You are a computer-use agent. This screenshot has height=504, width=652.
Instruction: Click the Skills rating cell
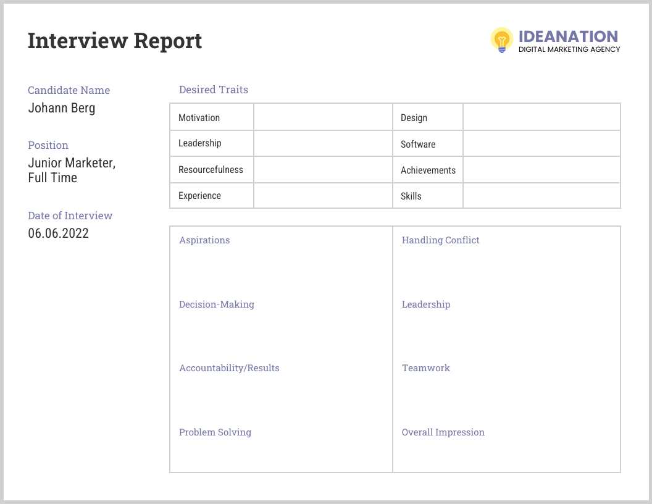[541, 196]
